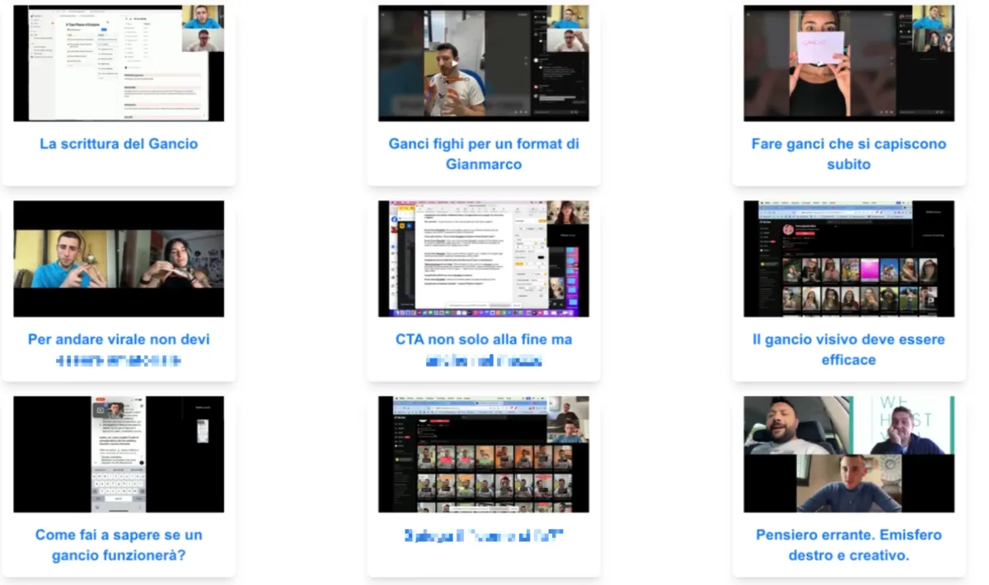Screen dimensions: 989x585
Task: Open thumbnail above 'Per andare virale non devi'
Action: tap(119, 259)
